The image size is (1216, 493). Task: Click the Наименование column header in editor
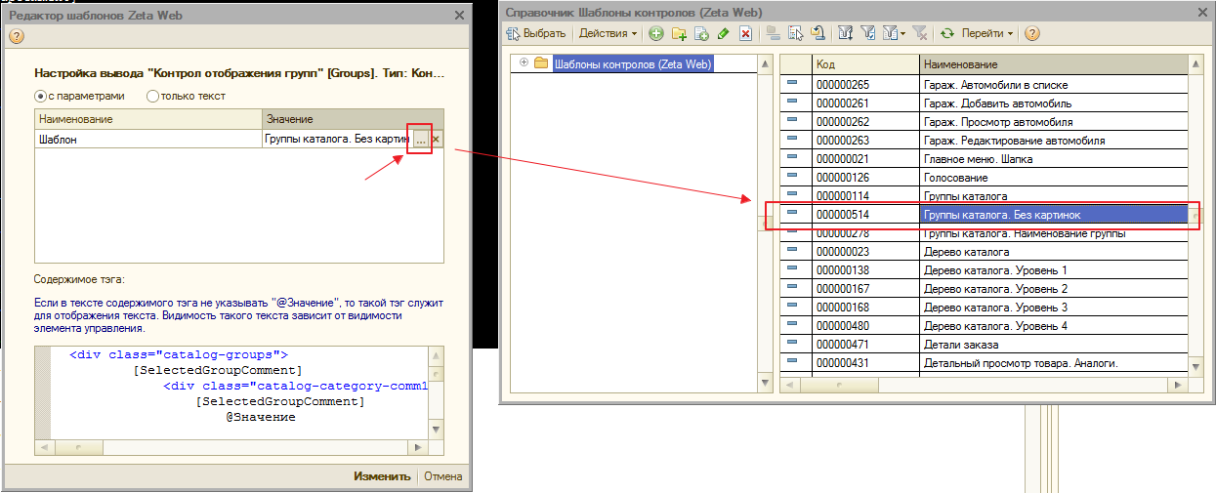click(x=148, y=119)
